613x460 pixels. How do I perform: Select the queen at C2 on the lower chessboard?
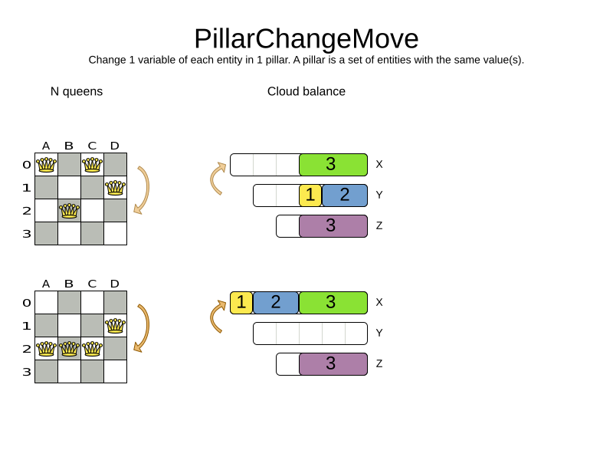click(92, 349)
